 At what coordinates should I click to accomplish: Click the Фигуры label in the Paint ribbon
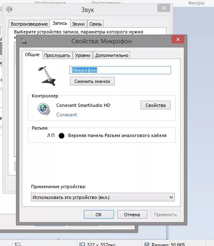196,3
